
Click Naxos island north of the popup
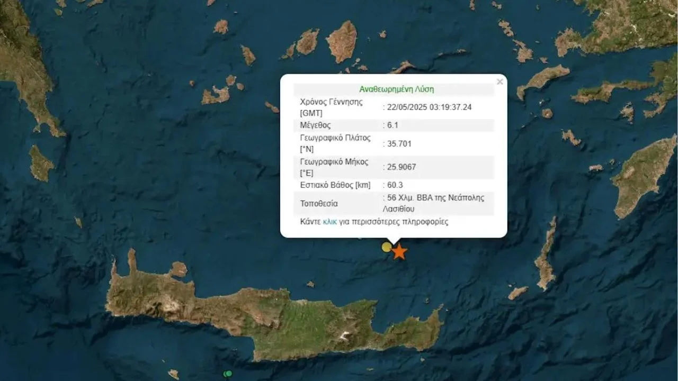[342, 41]
